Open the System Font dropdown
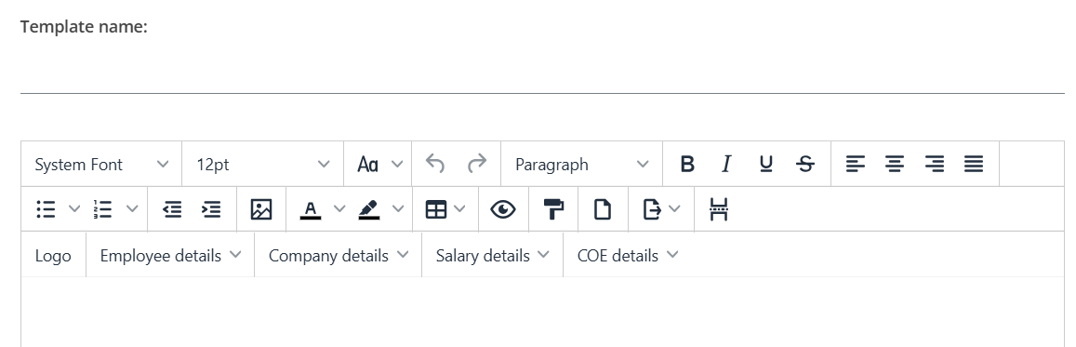 pyautogui.click(x=101, y=164)
